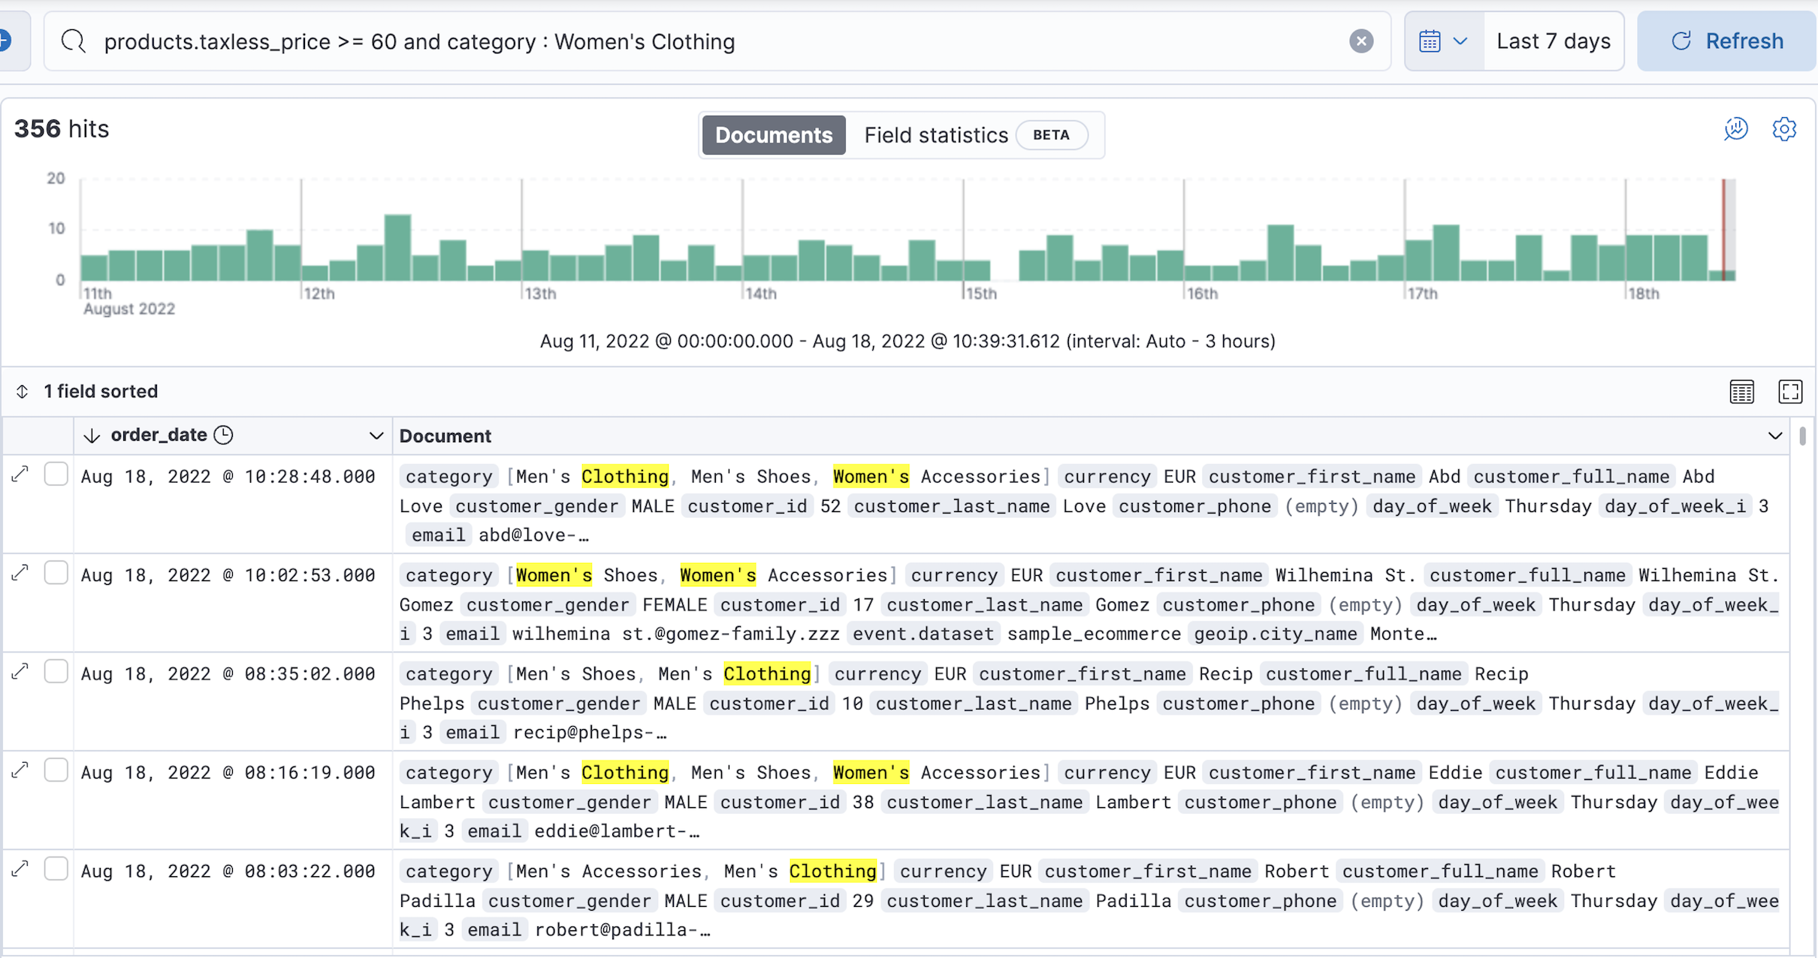The width and height of the screenshot is (1818, 958).
Task: Select the Documents tab
Action: click(x=773, y=135)
